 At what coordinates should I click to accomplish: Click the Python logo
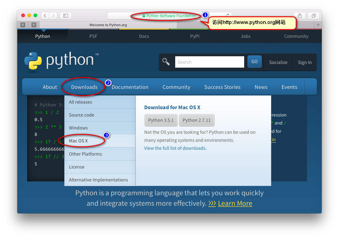pyautogui.click(x=33, y=61)
